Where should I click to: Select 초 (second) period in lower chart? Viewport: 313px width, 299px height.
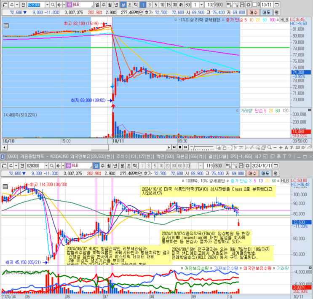[128, 165]
